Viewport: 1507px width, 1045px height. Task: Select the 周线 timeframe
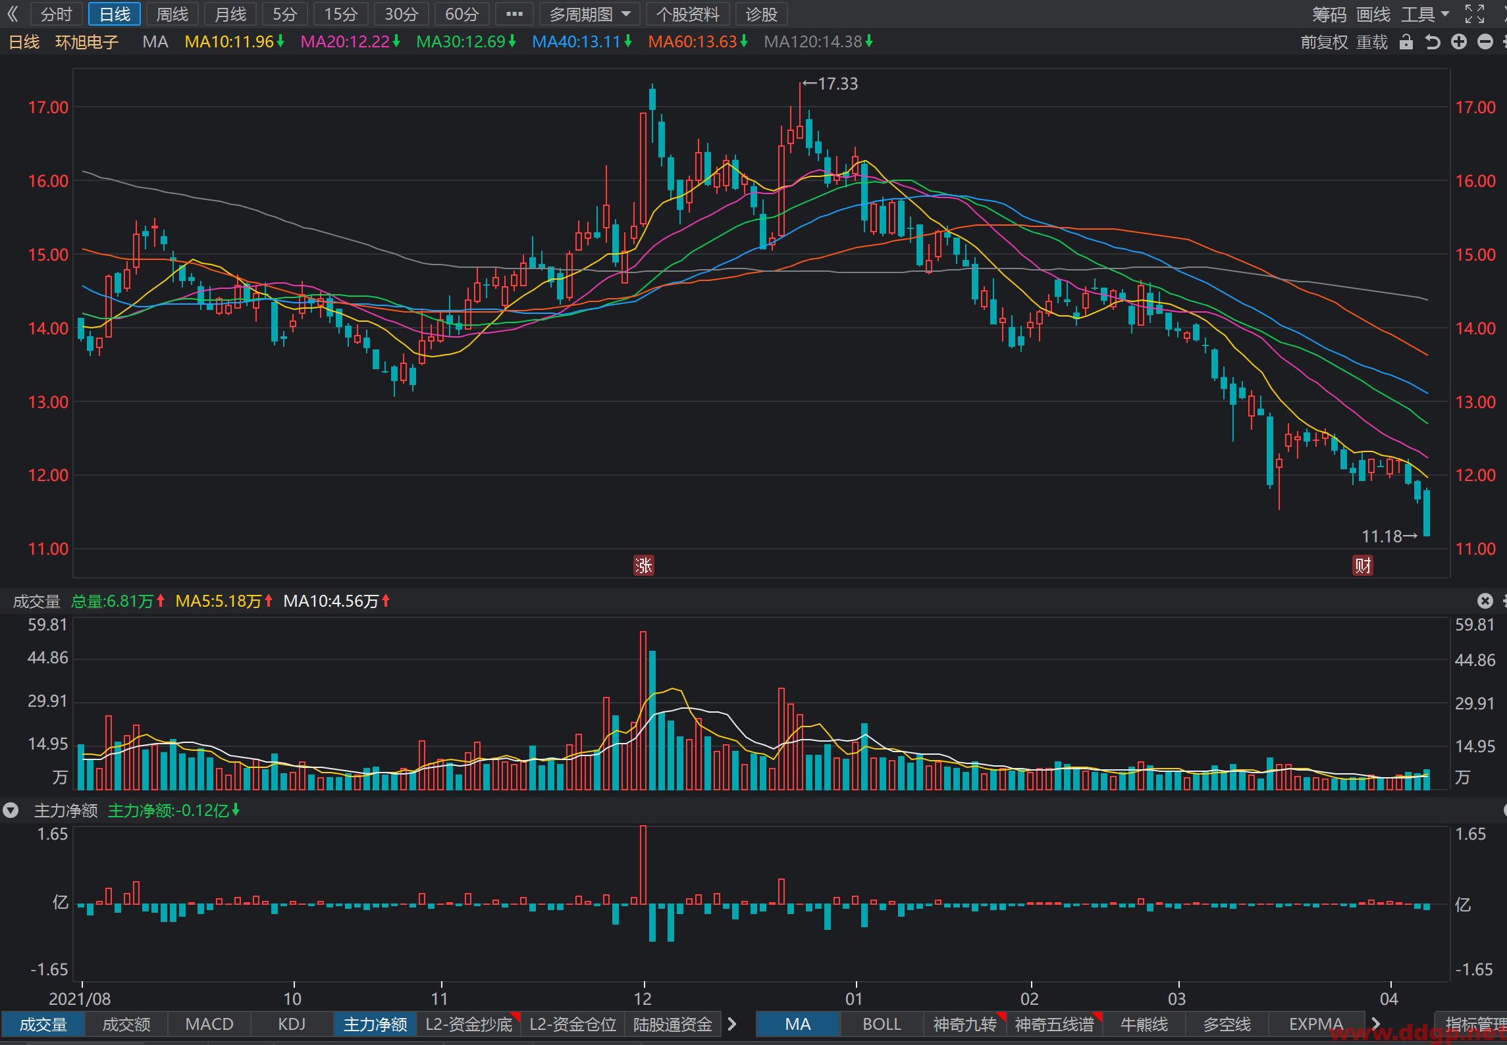click(172, 14)
